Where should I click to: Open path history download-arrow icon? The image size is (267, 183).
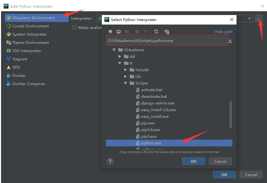(x=230, y=41)
